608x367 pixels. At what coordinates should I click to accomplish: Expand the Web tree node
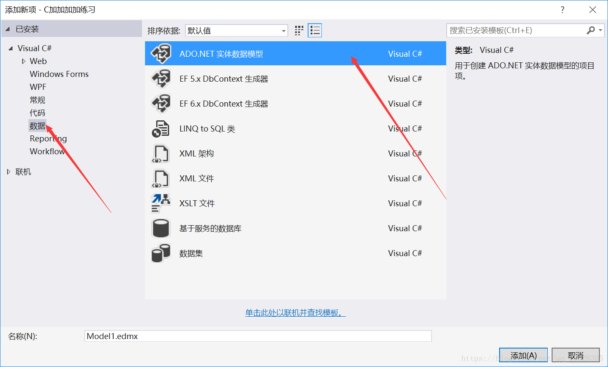24,61
